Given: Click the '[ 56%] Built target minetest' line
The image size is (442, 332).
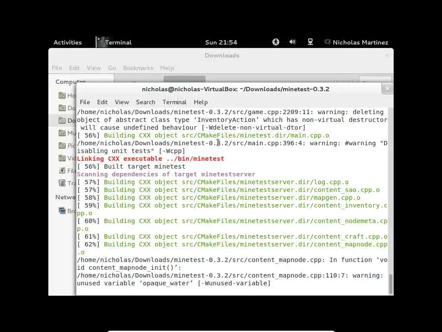Looking at the screenshot, I should click(x=131, y=166).
